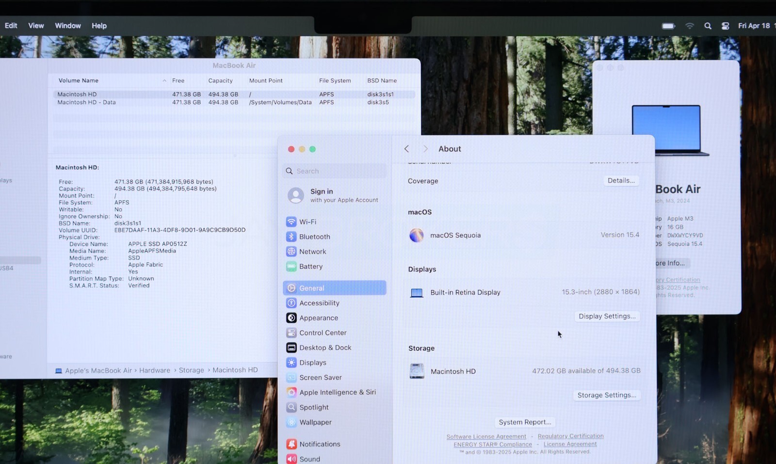Open License Agreement link
The height and width of the screenshot is (464, 776).
point(570,444)
